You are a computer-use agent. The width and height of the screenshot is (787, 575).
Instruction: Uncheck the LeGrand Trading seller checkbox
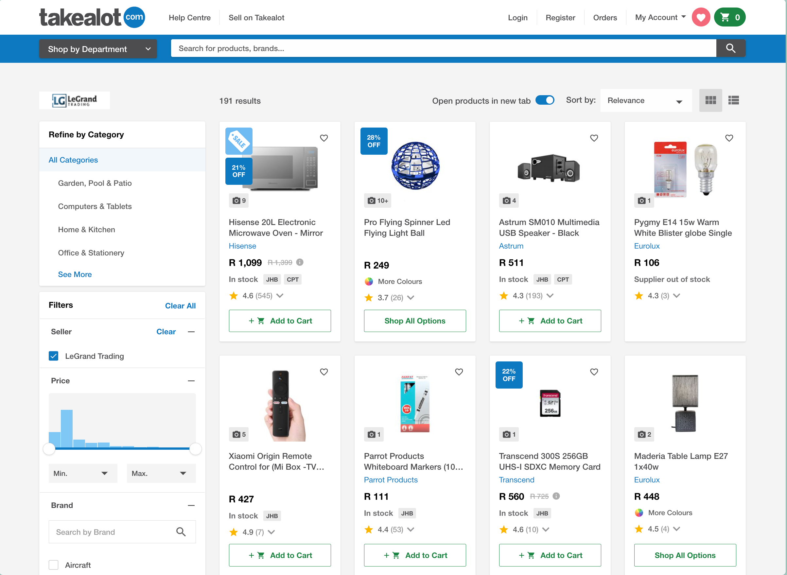click(x=54, y=356)
